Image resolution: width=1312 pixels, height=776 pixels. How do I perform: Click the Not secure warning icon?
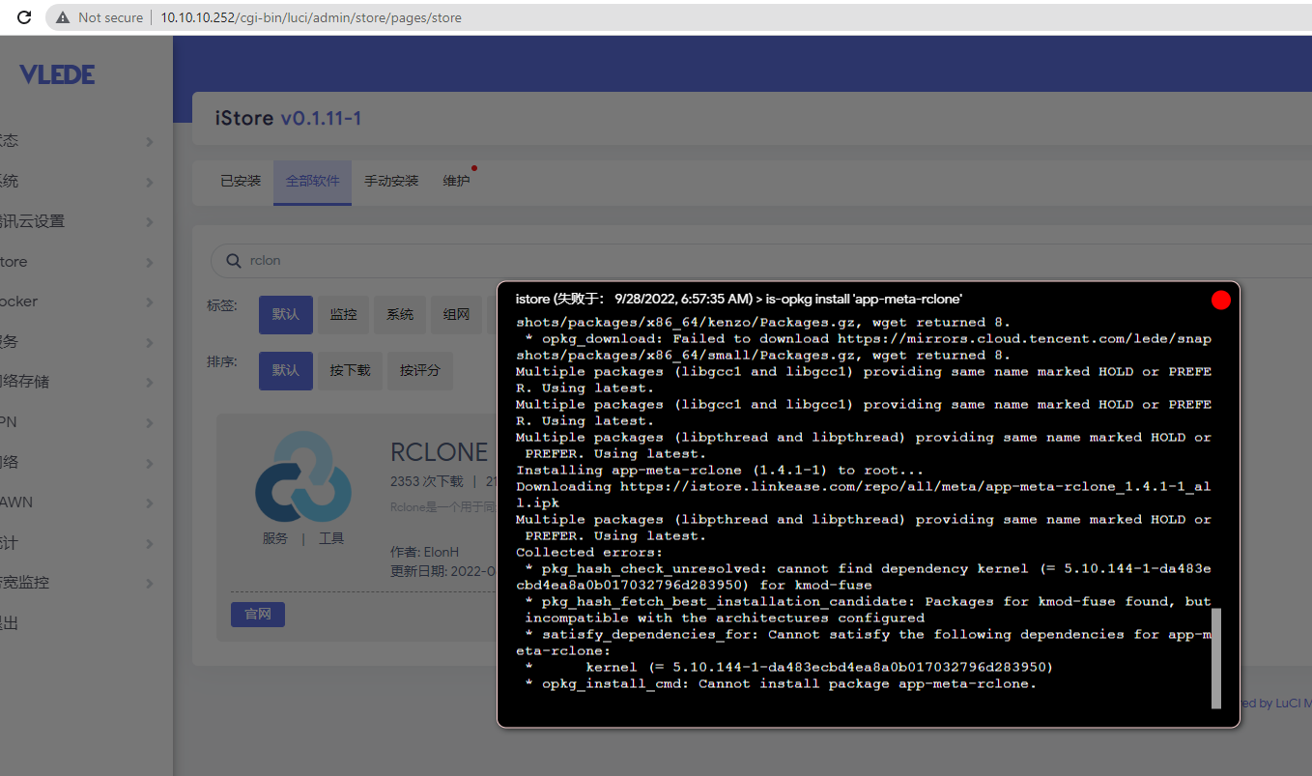coord(64,17)
